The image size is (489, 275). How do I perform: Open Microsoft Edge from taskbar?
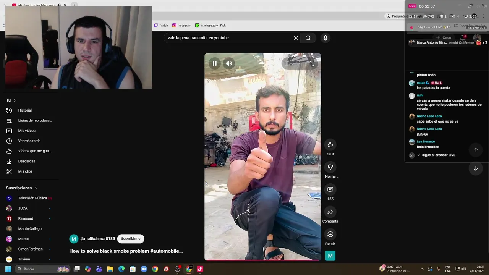point(121,269)
